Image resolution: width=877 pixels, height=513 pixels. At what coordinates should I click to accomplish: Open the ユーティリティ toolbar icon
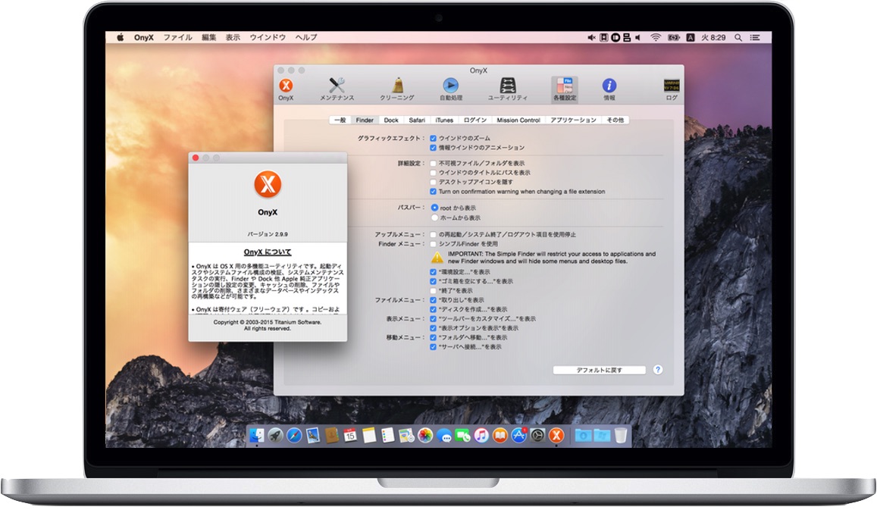pos(507,89)
